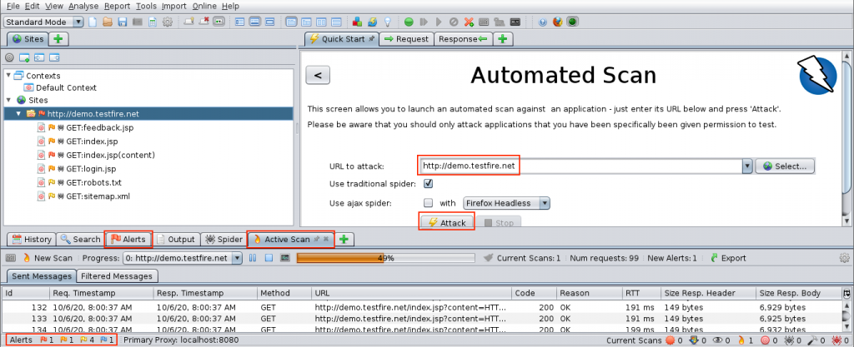
Task: Click the Attack button
Action: pyautogui.click(x=447, y=223)
